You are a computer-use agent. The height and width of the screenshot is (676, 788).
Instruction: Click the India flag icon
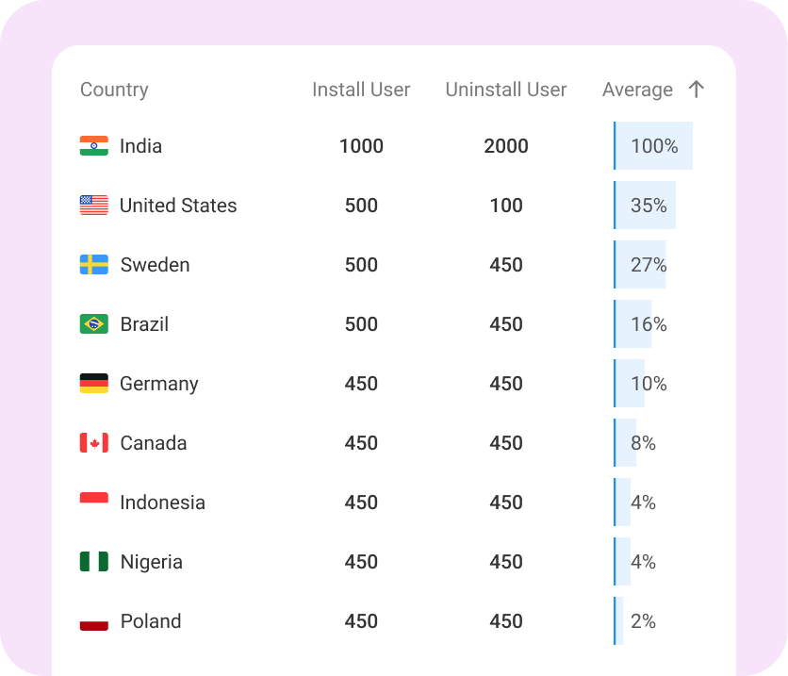coord(94,146)
